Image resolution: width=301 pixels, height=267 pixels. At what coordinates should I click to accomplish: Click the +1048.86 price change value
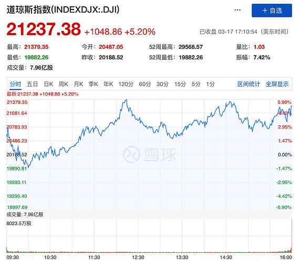(x=103, y=31)
